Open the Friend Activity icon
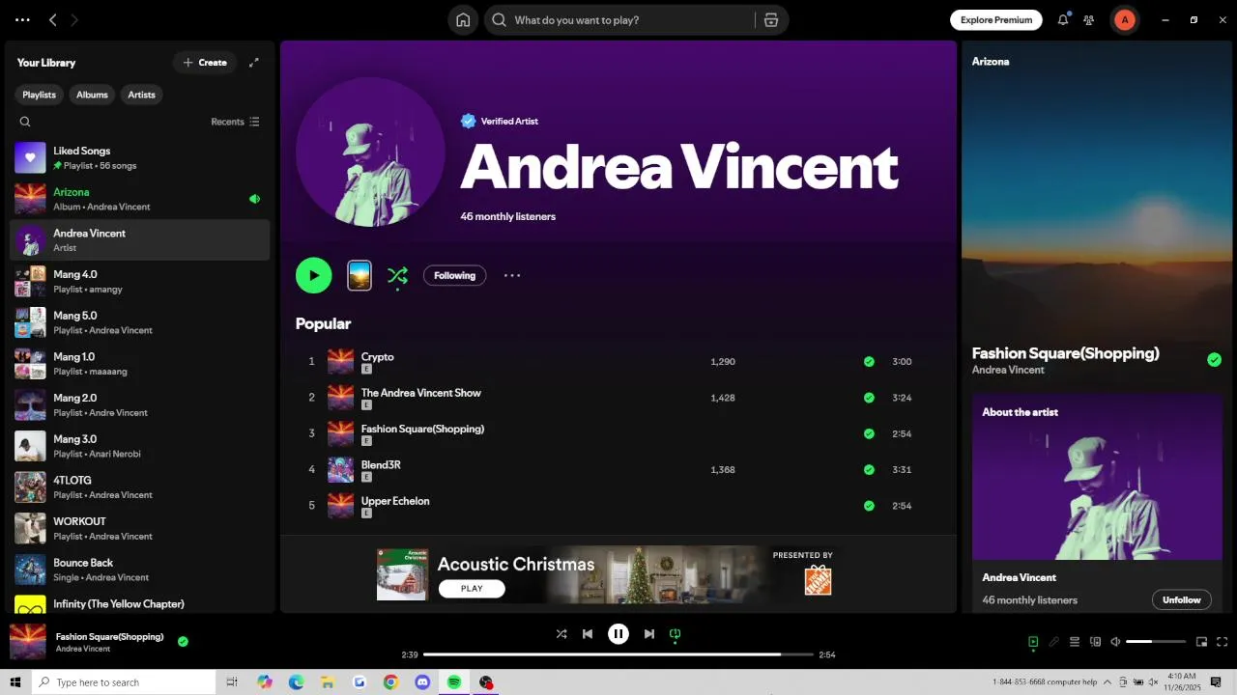 [1089, 19]
